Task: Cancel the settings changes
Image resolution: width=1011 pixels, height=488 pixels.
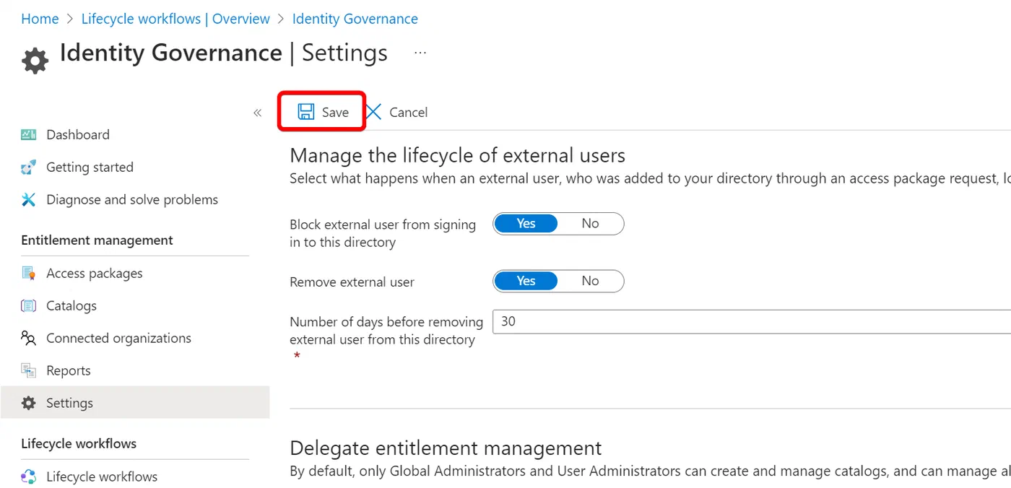Action: click(x=396, y=112)
